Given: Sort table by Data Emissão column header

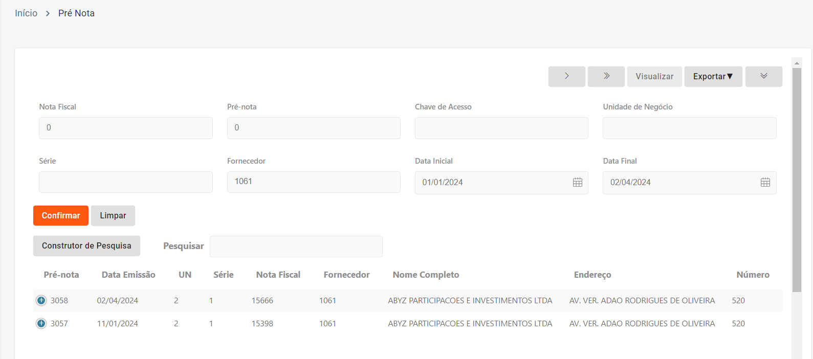Looking at the screenshot, I should click(x=128, y=275).
